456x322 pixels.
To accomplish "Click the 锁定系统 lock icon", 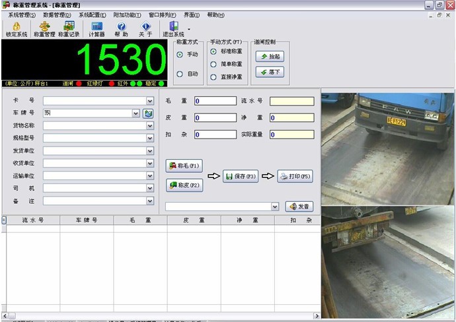I will pos(17,26).
